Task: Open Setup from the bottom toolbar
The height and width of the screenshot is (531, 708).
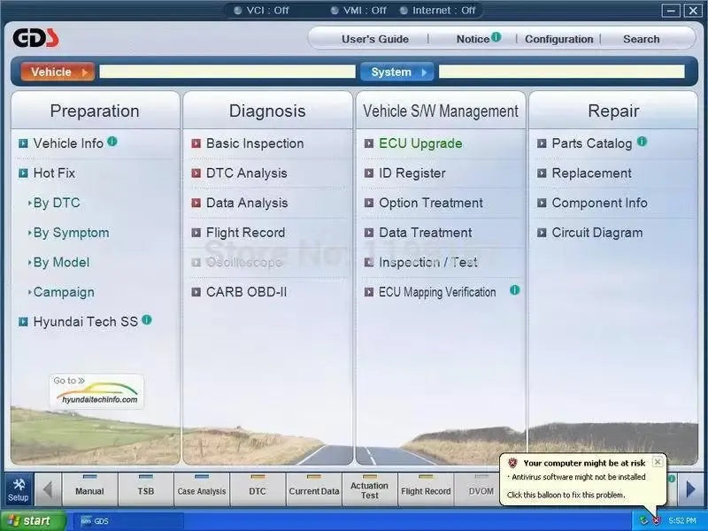Action: [x=18, y=489]
